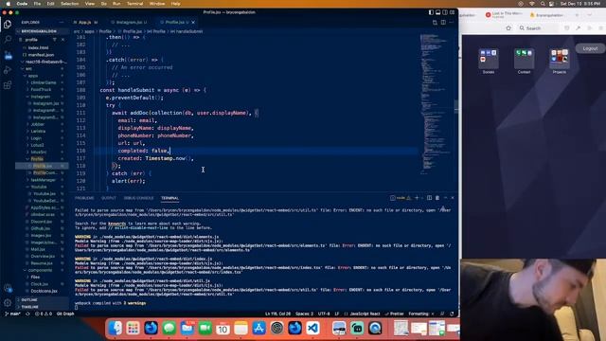The width and height of the screenshot is (606, 341).
Task: Open Resume.jsx in the file tree
Action: 42,263
